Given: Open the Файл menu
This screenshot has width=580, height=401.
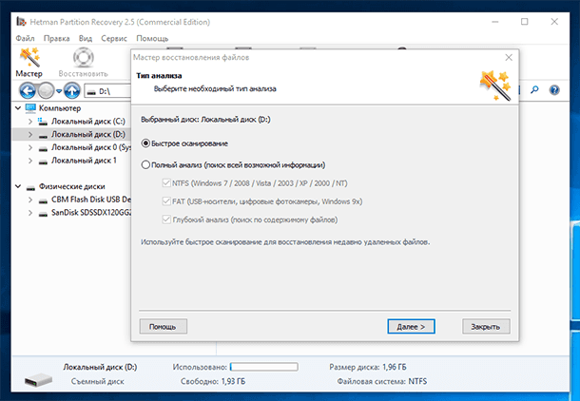Looking at the screenshot, I should (x=25, y=38).
